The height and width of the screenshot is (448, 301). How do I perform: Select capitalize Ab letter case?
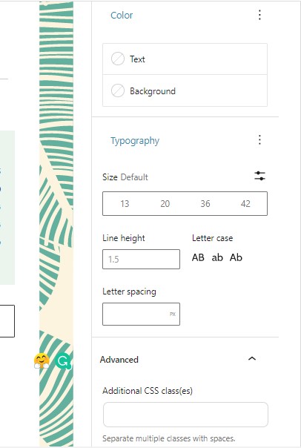coord(236,257)
